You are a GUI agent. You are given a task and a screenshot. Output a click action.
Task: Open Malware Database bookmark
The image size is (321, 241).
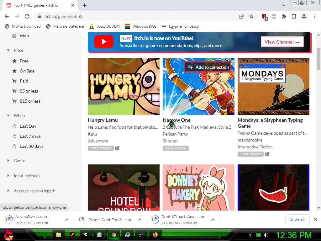[x=65, y=26]
